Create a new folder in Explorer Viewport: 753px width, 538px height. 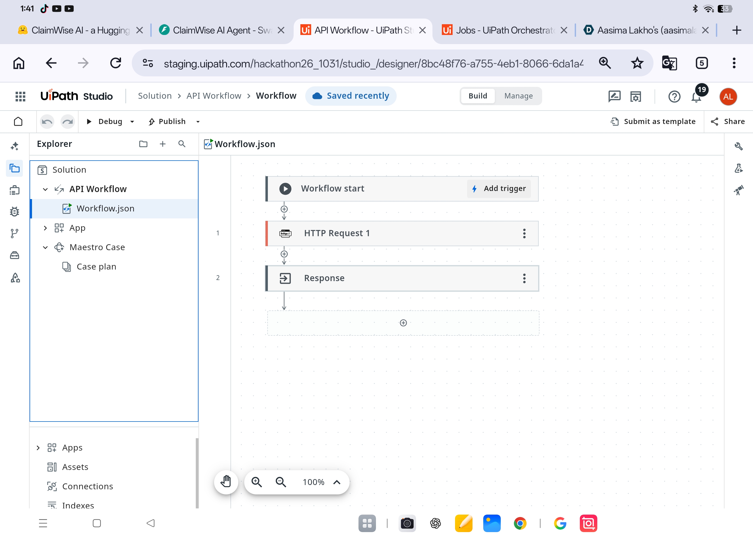click(143, 144)
